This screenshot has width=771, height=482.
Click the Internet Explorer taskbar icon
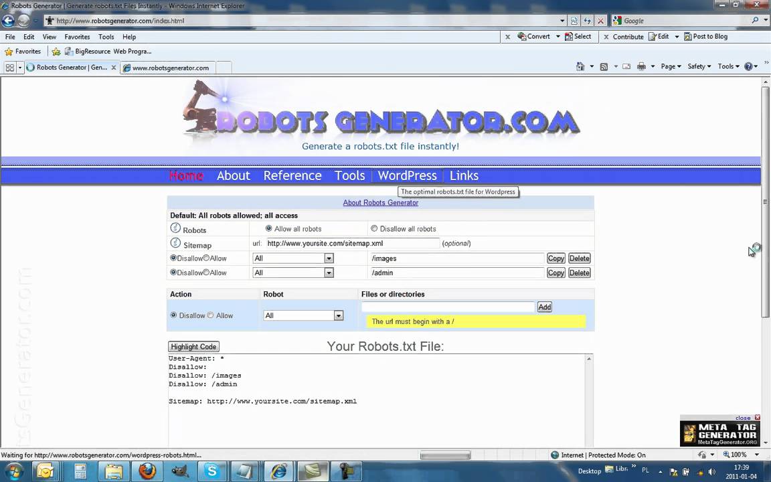(x=278, y=471)
